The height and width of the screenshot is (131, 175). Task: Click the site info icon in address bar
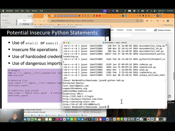coord(49,21)
